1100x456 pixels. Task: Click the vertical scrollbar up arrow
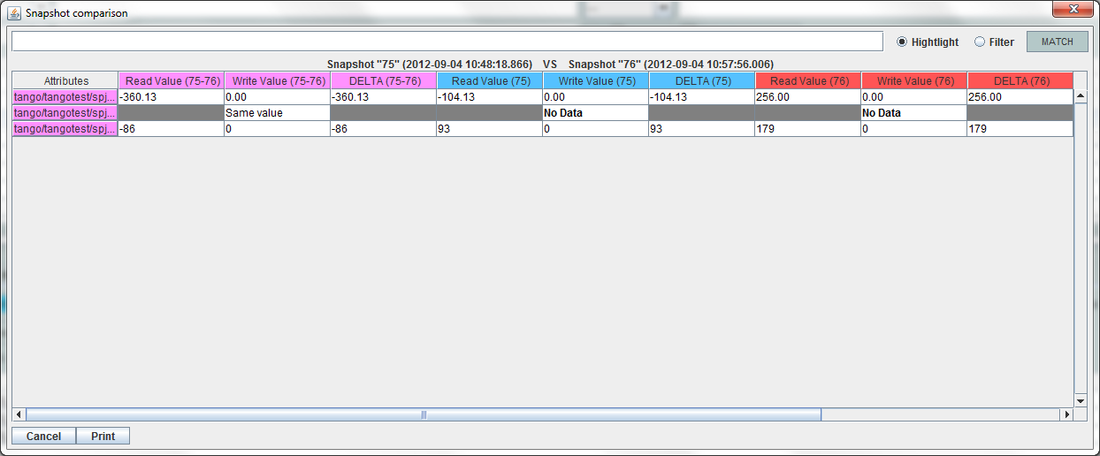point(1081,95)
